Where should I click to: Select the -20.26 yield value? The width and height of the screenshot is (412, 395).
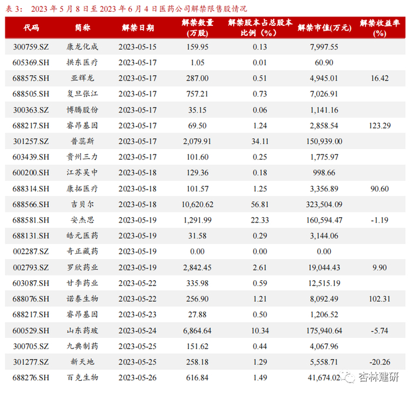380,362
